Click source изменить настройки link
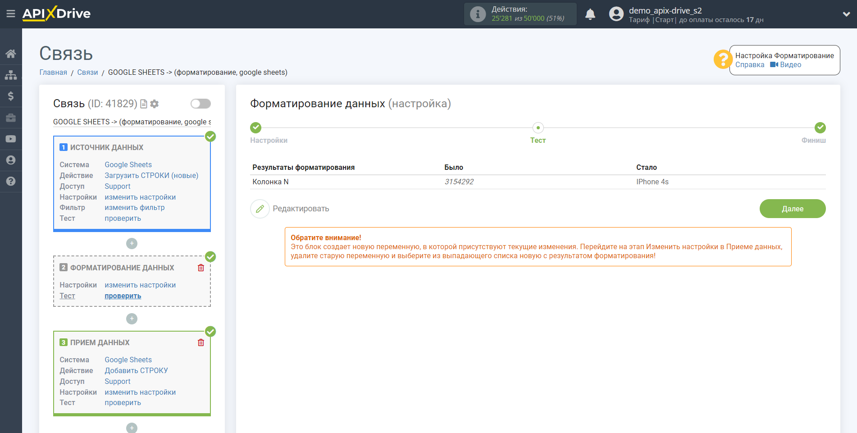This screenshot has width=857, height=433. pos(140,197)
